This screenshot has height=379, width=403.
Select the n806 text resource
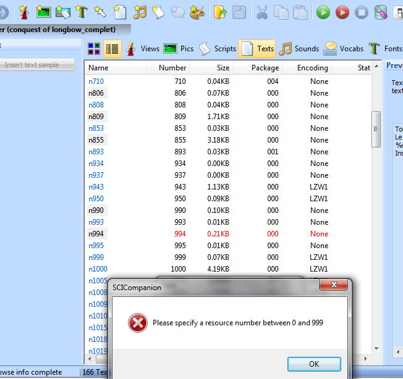pyautogui.click(x=96, y=93)
